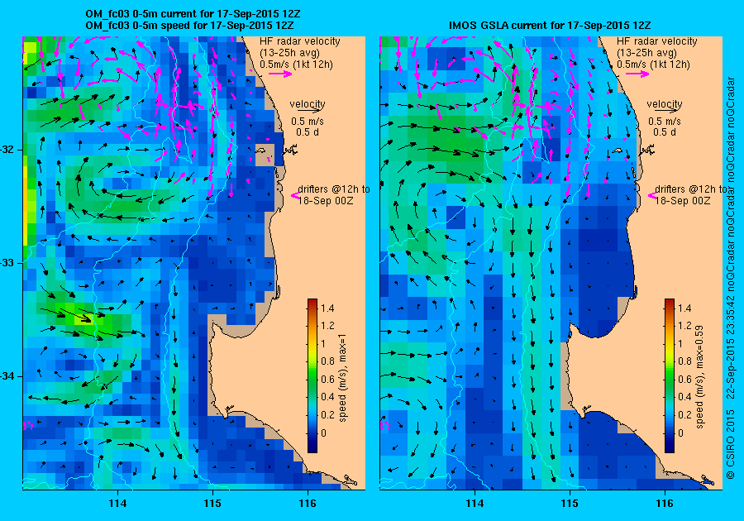Click 'velocity' label in left map legend
This screenshot has width=744, height=521.
coord(308,103)
